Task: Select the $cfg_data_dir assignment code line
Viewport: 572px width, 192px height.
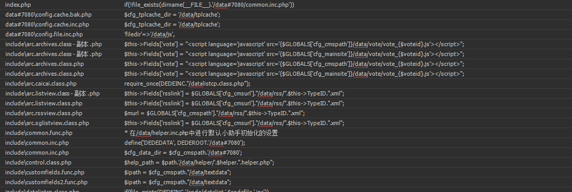Action: click(183, 153)
